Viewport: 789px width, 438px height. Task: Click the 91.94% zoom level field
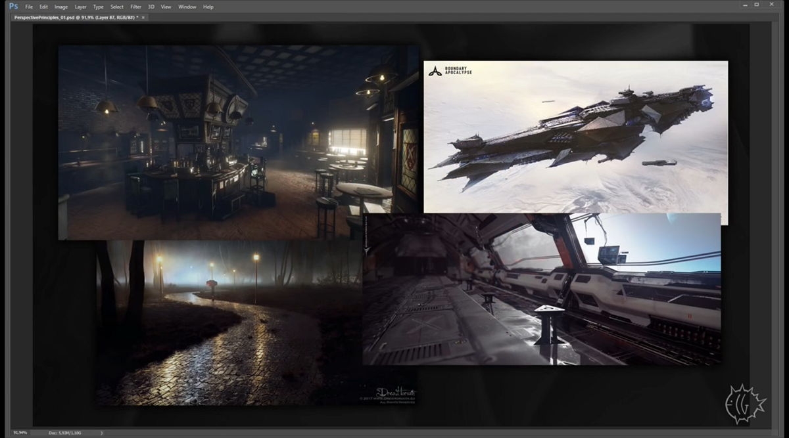click(21, 433)
